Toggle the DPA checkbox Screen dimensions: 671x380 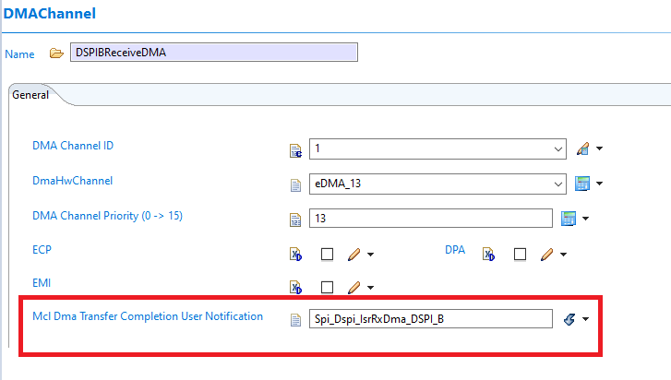(x=520, y=254)
